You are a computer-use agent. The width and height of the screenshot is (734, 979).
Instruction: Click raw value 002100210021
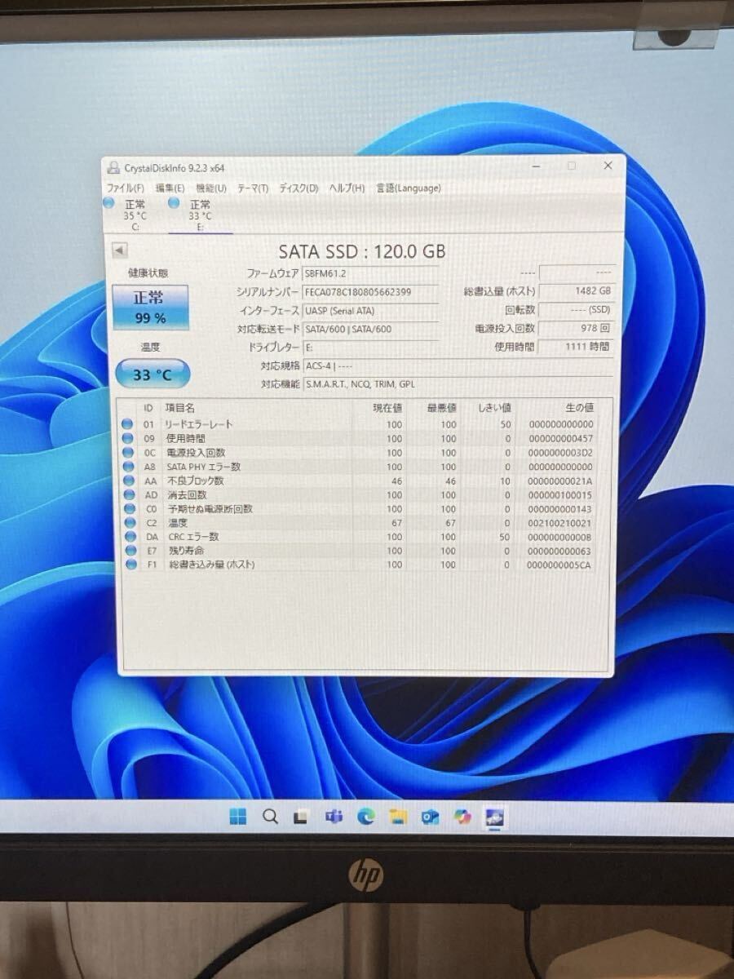coord(560,523)
